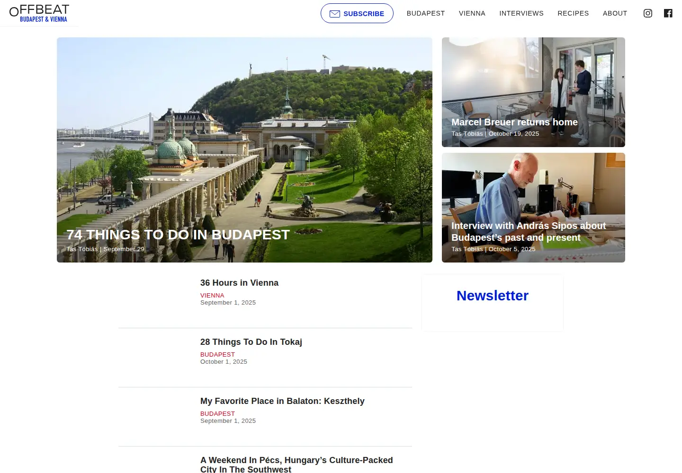Image resolution: width=682 pixels, height=473 pixels.
Task: Click the Subscribe button
Action: (357, 13)
